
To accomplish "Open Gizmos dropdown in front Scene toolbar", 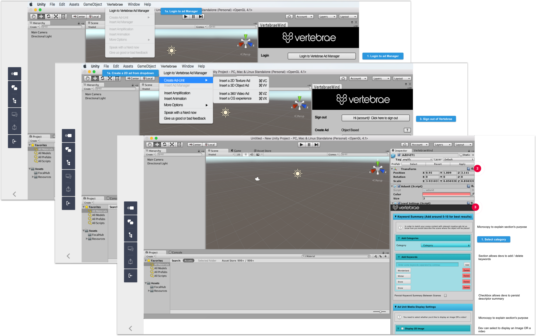I will point(333,155).
